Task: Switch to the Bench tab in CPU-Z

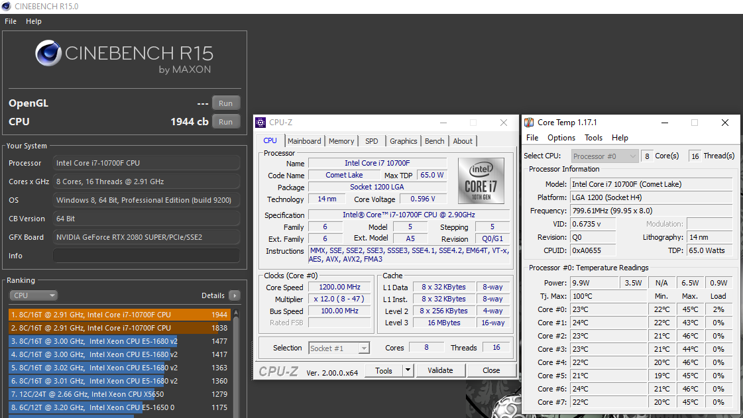Action: pyautogui.click(x=435, y=141)
